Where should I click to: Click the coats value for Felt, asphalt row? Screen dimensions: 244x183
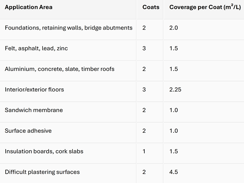click(x=144, y=49)
